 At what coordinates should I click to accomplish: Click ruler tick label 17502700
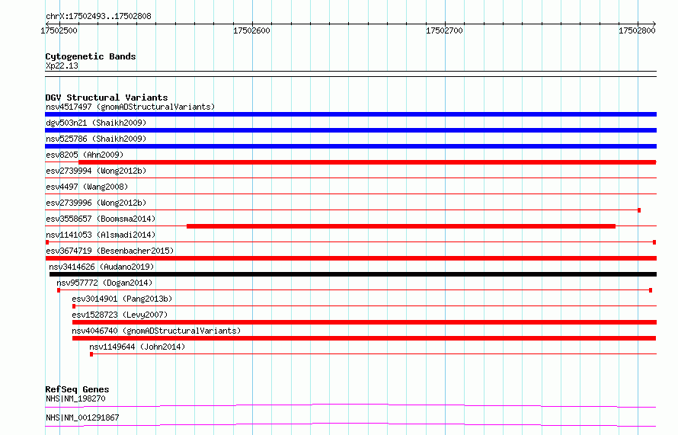(x=444, y=30)
